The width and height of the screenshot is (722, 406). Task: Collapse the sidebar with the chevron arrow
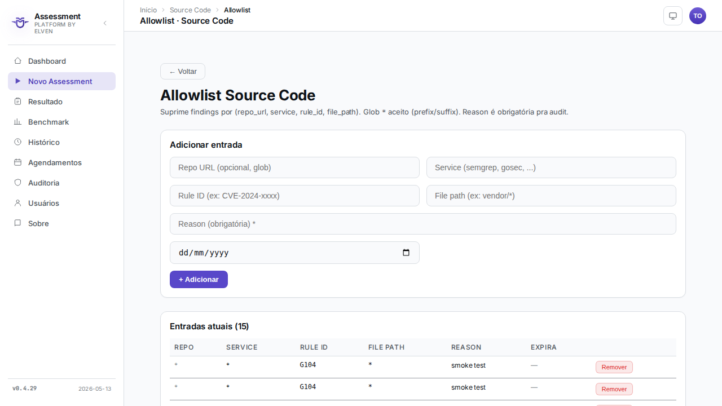tap(105, 23)
